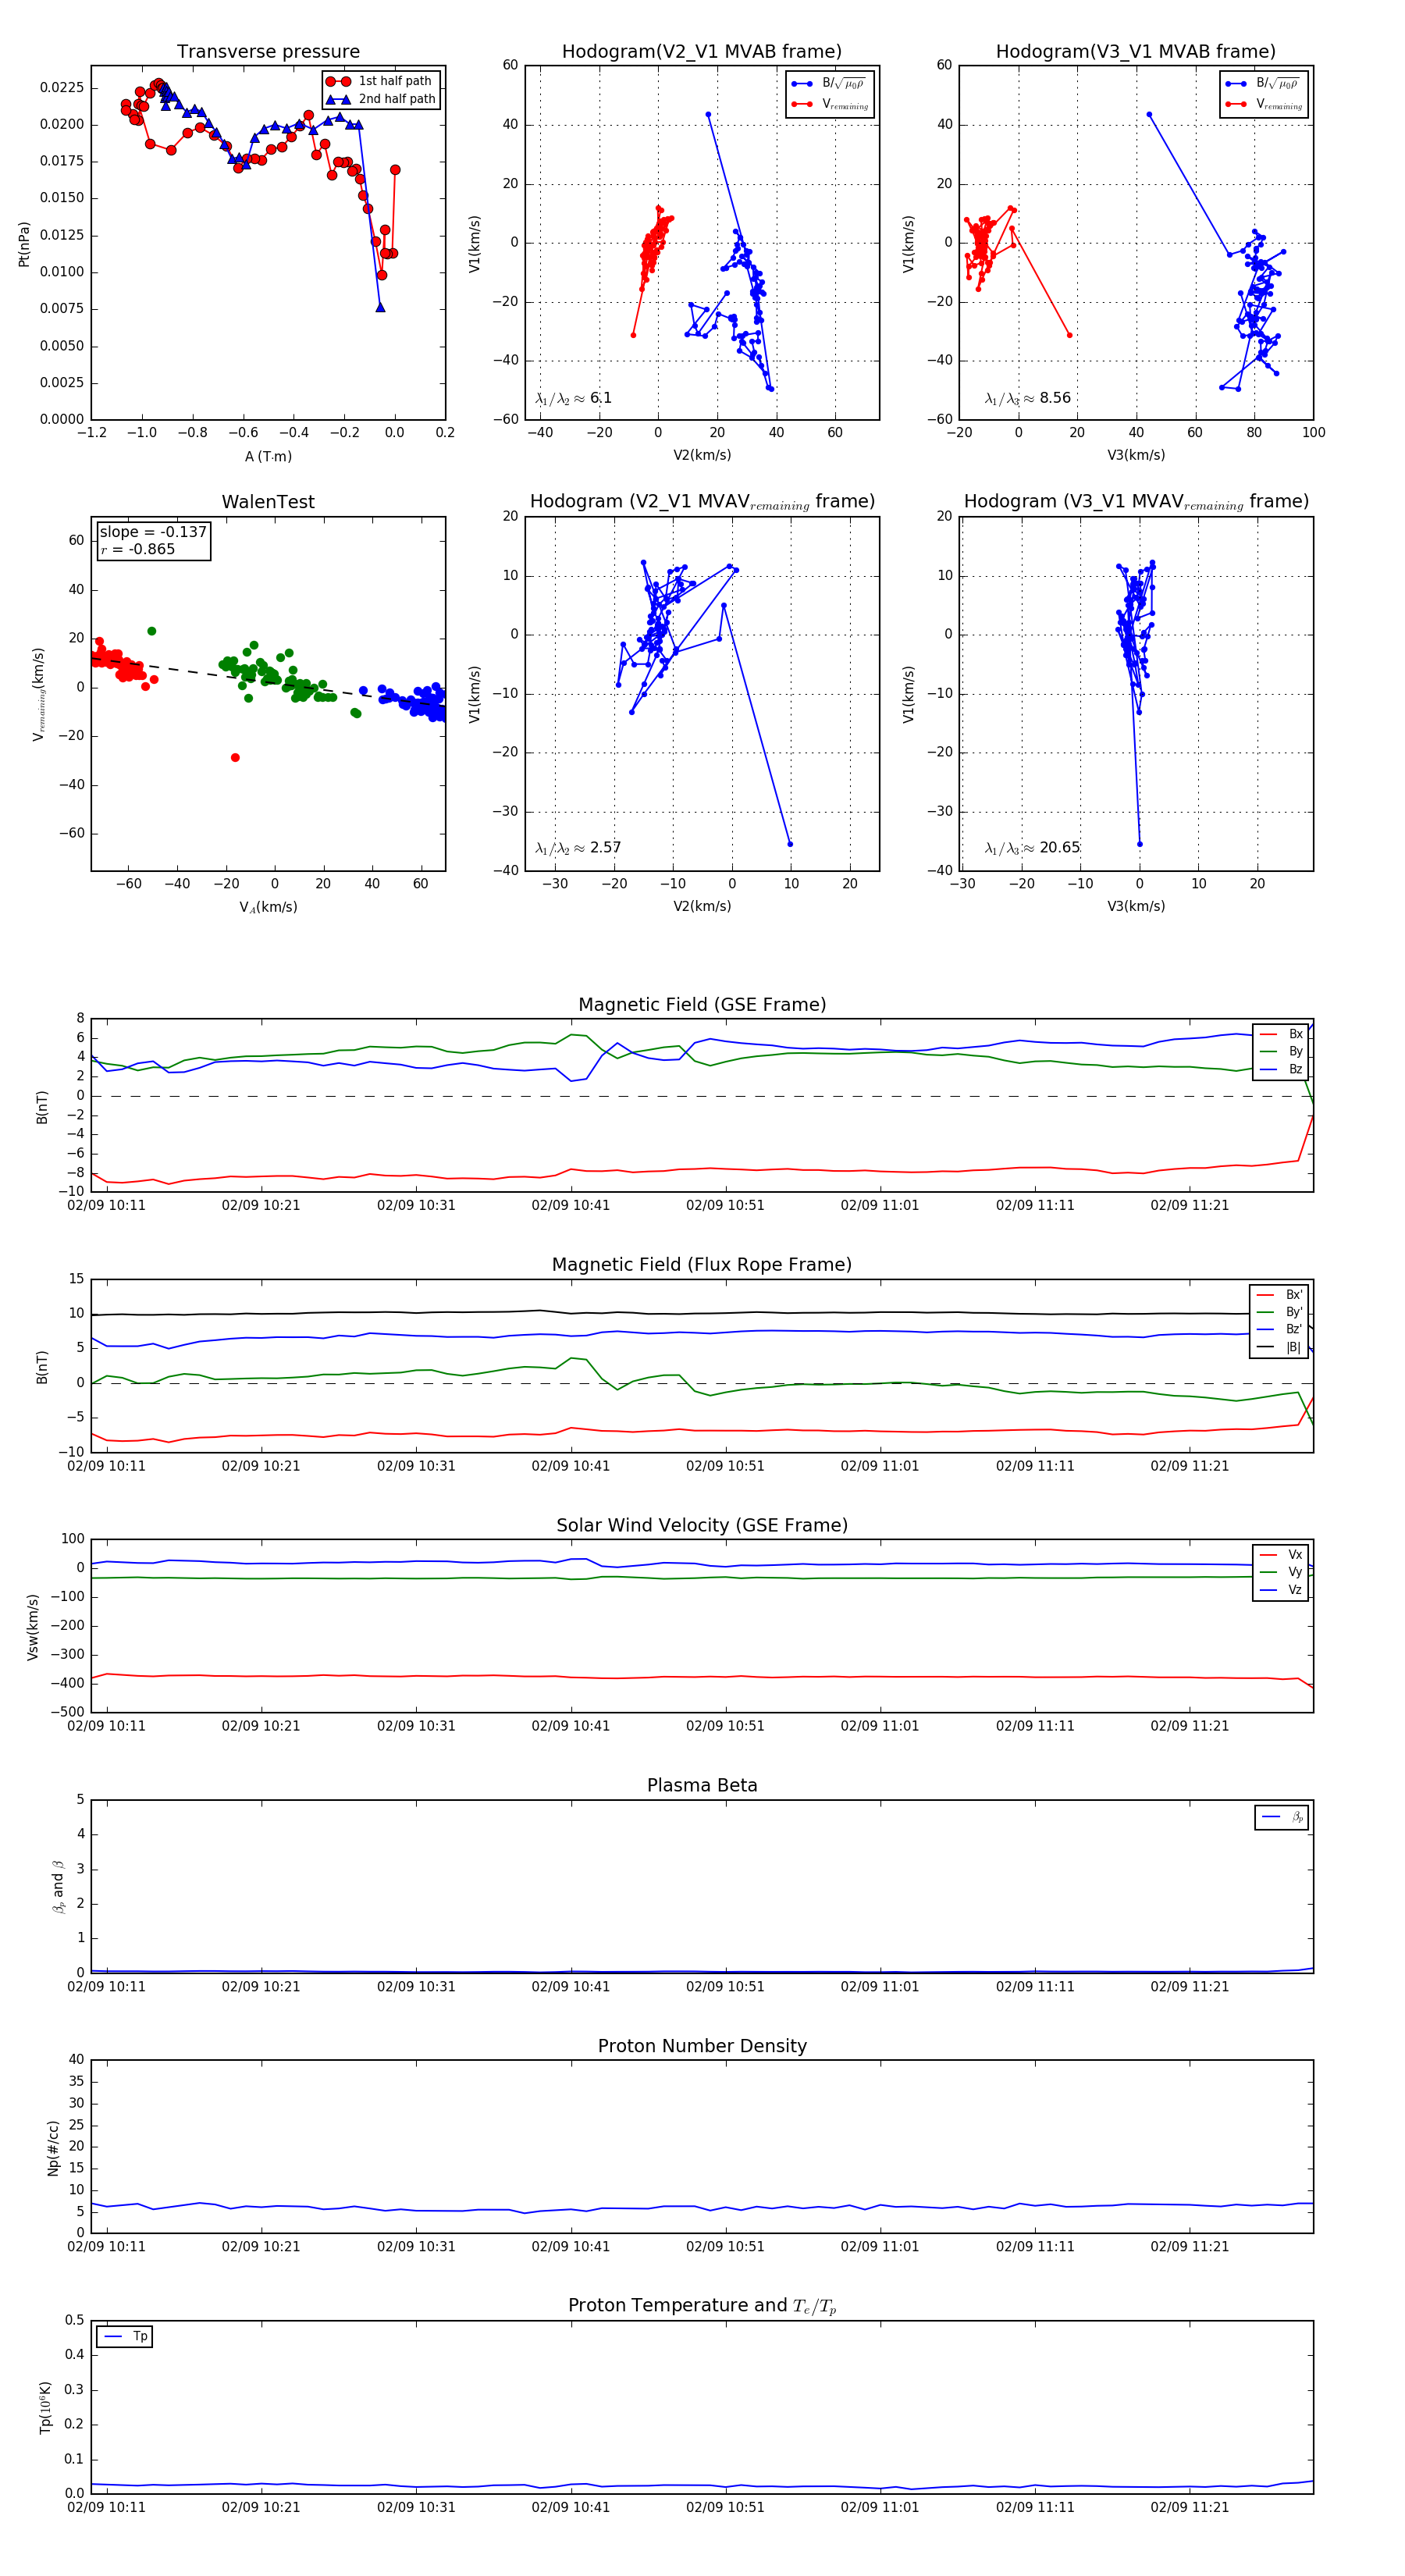Click the "Transverse pressure" plot title

[x=268, y=52]
